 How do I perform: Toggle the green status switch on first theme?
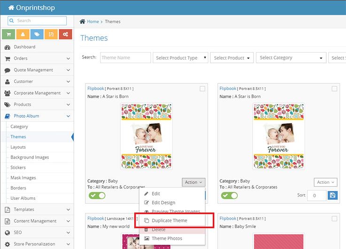click(96, 196)
